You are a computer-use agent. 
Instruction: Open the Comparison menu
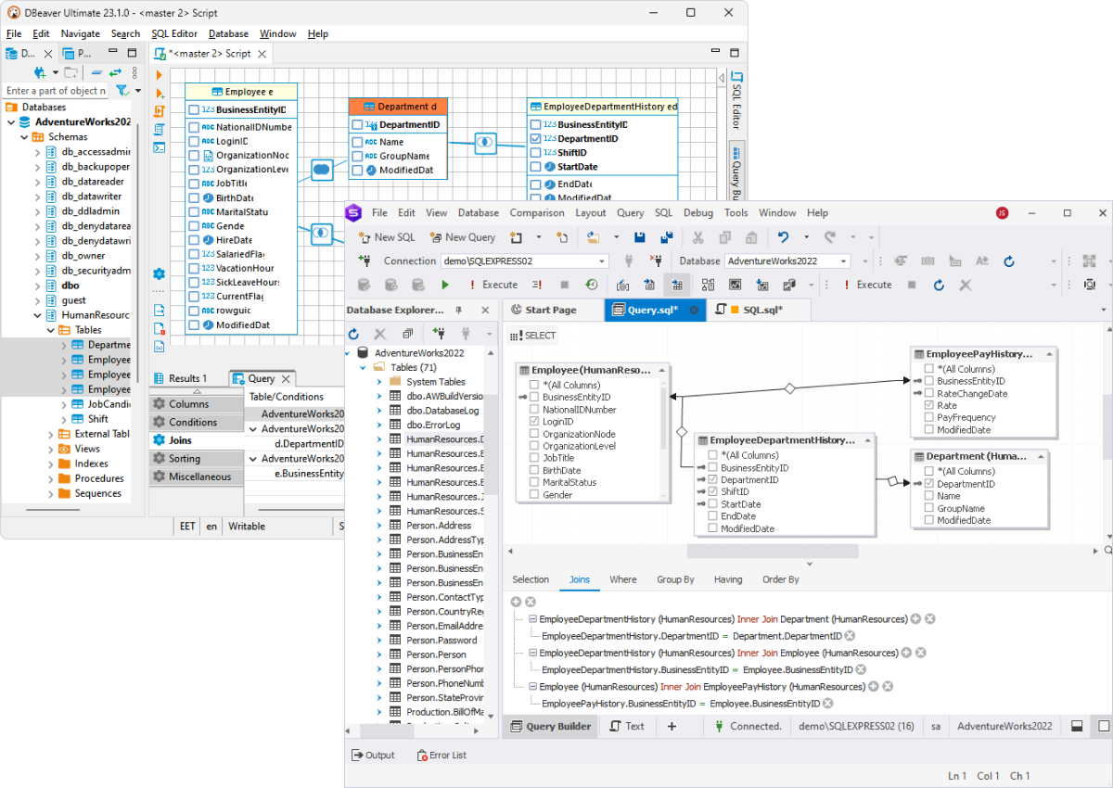pyautogui.click(x=536, y=213)
